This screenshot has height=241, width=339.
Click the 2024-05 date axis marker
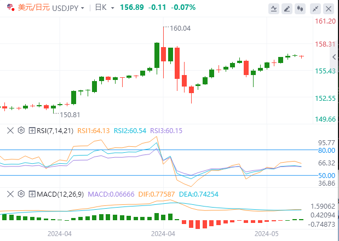click(x=267, y=234)
